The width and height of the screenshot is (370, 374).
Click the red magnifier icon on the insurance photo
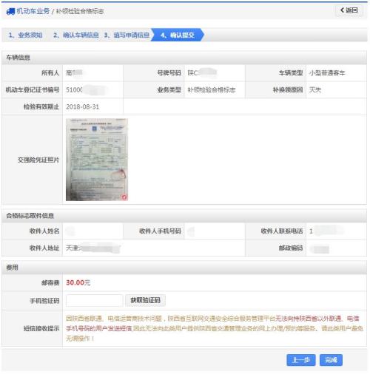tap(124, 197)
